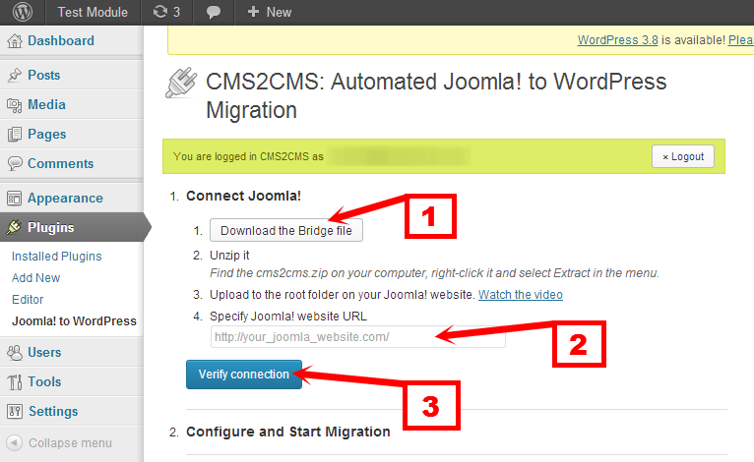Click the Tools wrench icon
This screenshot has height=462, width=754.
click(x=15, y=381)
